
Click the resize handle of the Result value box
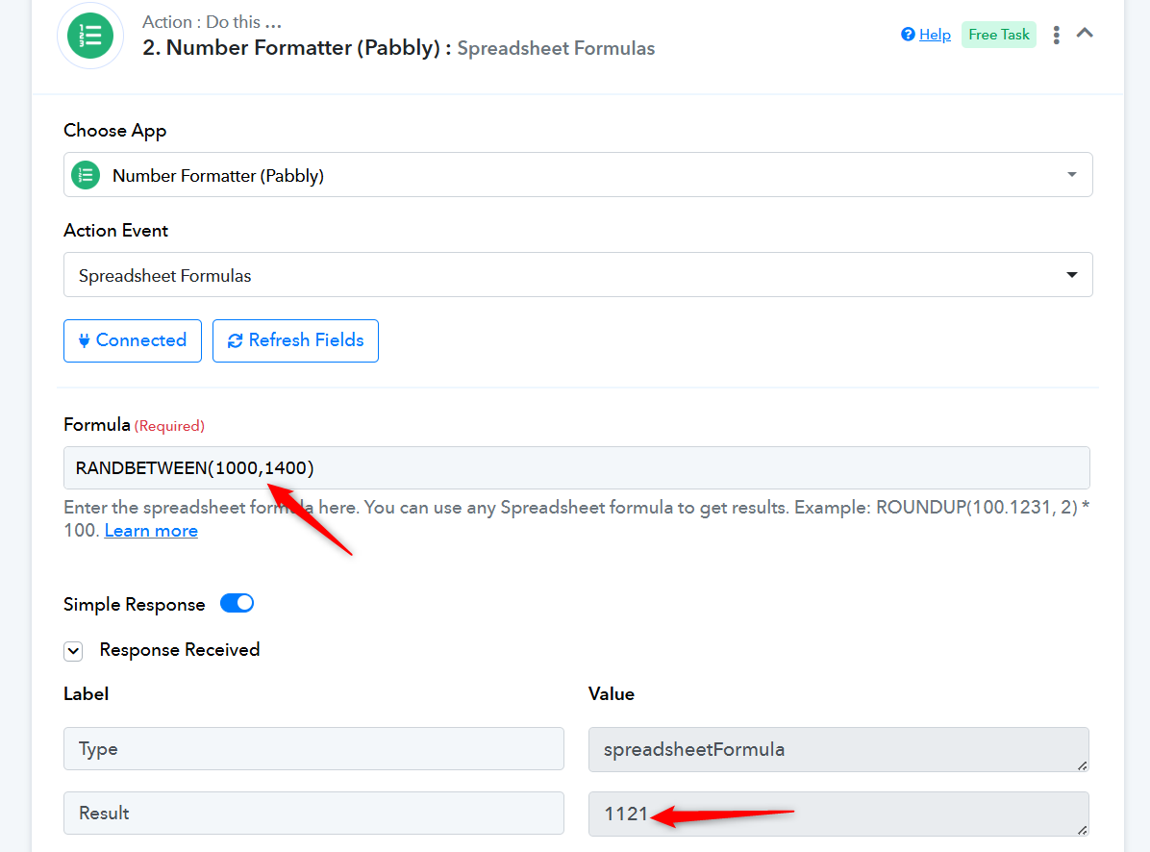point(1082,830)
